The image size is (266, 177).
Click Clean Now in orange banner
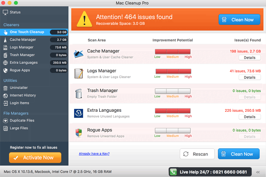point(239,20)
